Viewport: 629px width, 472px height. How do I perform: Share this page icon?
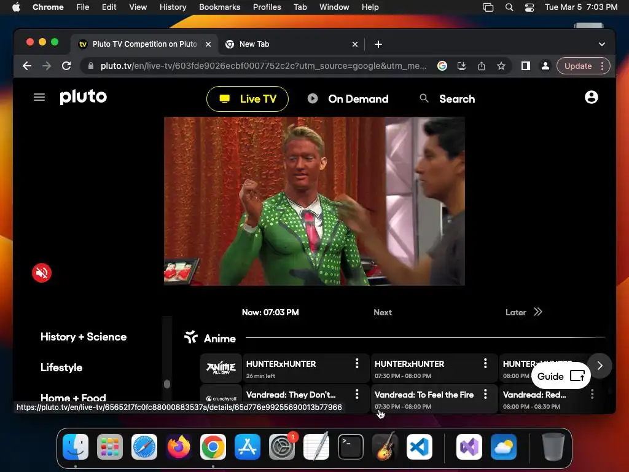482,66
